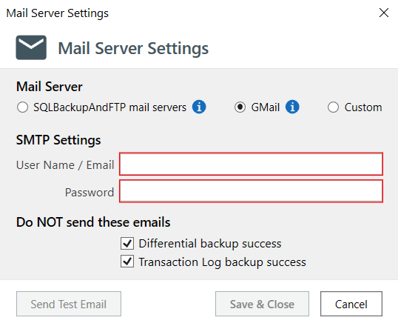Screen dimensions: 398x326
Task: Toggle Transaction Log backup success checkbox
Action: [x=127, y=262]
